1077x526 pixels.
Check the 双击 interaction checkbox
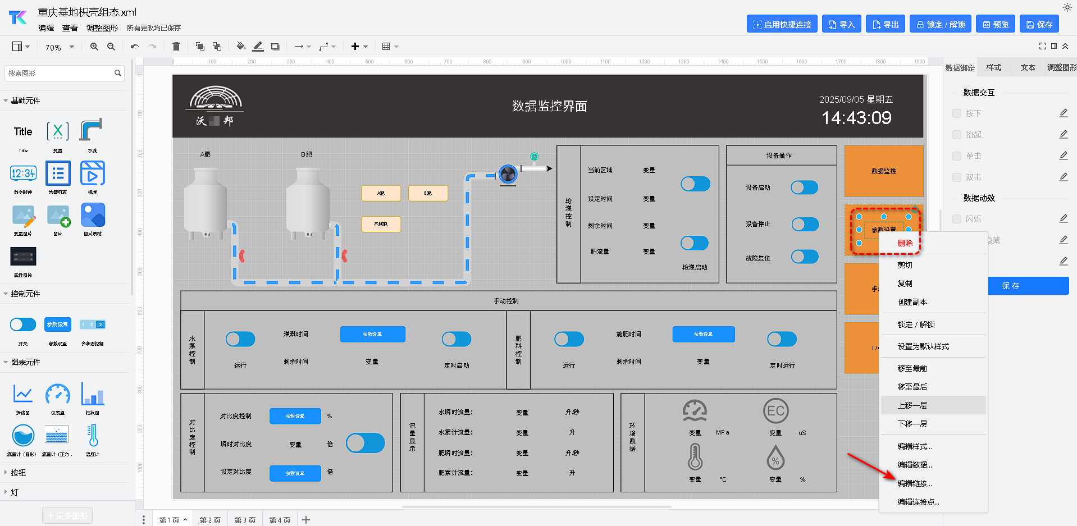pos(957,177)
